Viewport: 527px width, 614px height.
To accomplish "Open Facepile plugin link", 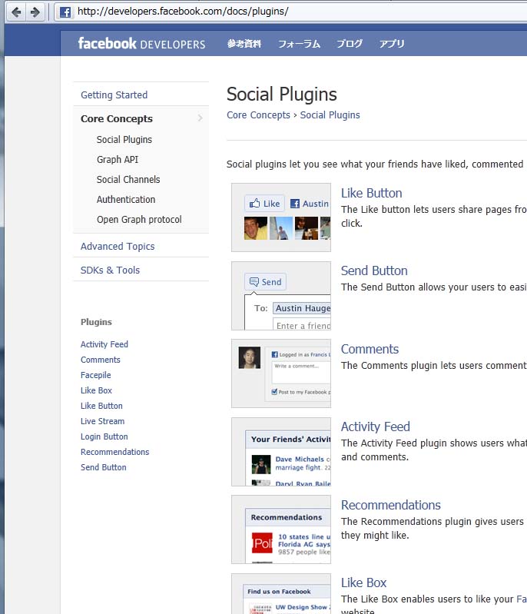I will click(95, 375).
